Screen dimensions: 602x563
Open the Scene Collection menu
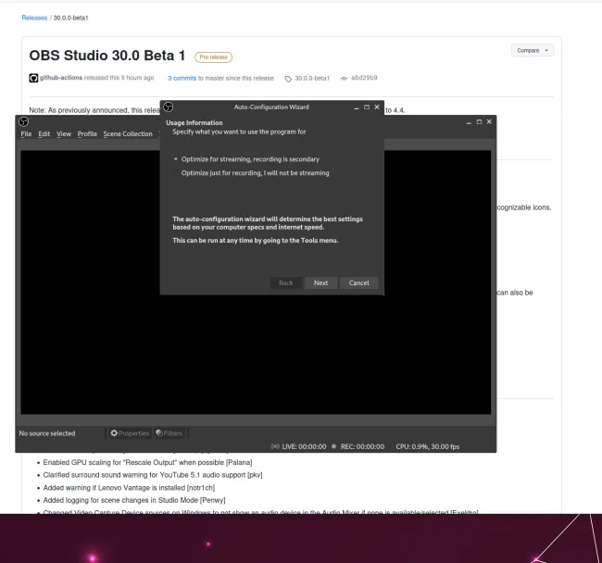pyautogui.click(x=128, y=133)
